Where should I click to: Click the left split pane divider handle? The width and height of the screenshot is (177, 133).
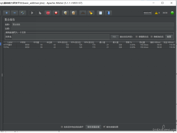2,75
